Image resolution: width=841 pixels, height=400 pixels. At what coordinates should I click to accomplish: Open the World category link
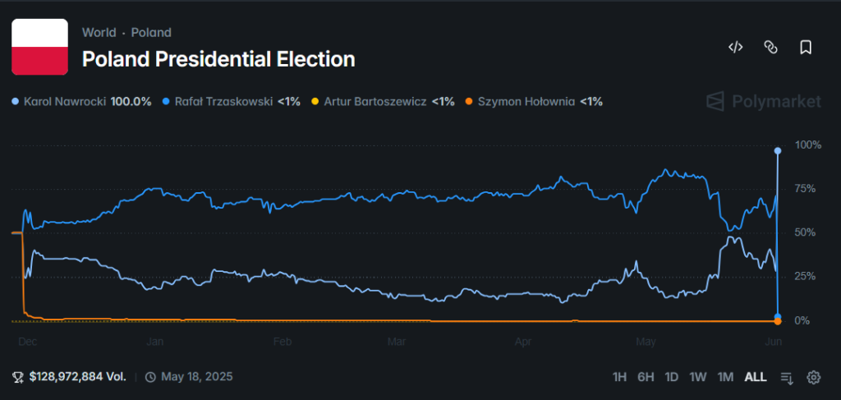click(99, 33)
